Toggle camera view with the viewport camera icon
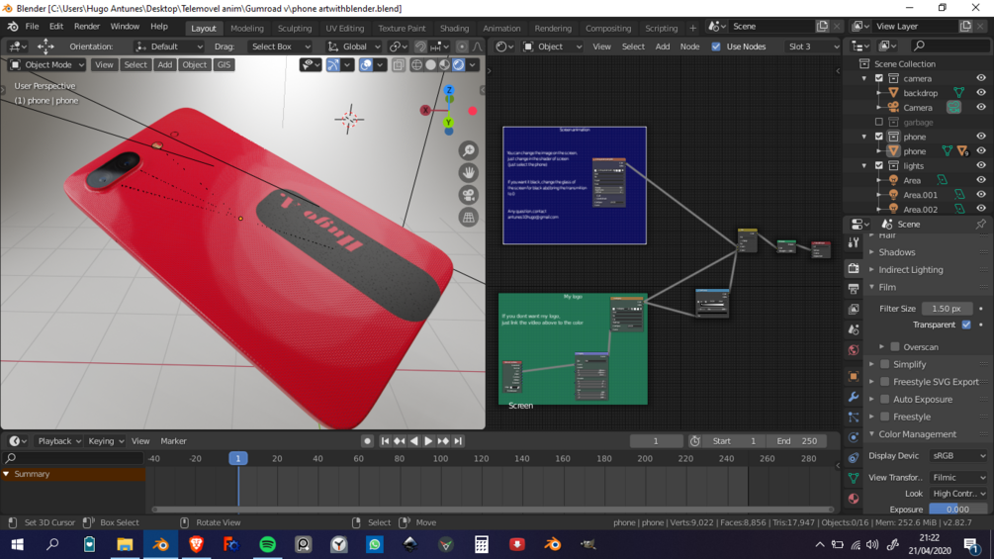994x559 pixels. point(469,195)
